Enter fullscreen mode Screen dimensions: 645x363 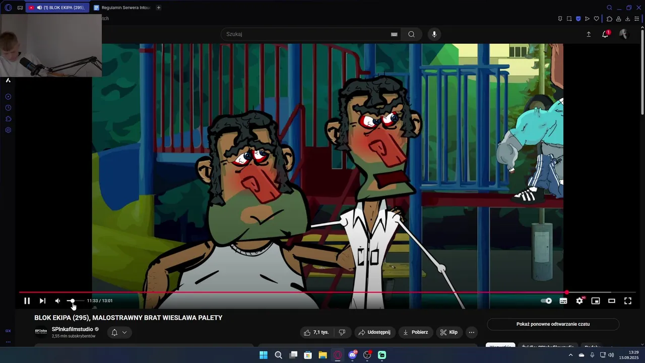click(628, 301)
